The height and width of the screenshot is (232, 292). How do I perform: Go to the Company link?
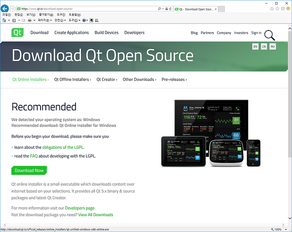click(x=224, y=33)
